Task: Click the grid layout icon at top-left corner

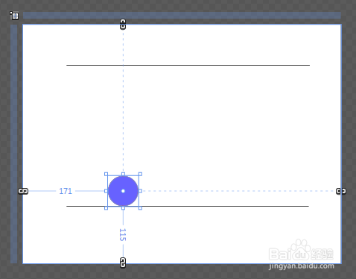Action: [x=14, y=16]
